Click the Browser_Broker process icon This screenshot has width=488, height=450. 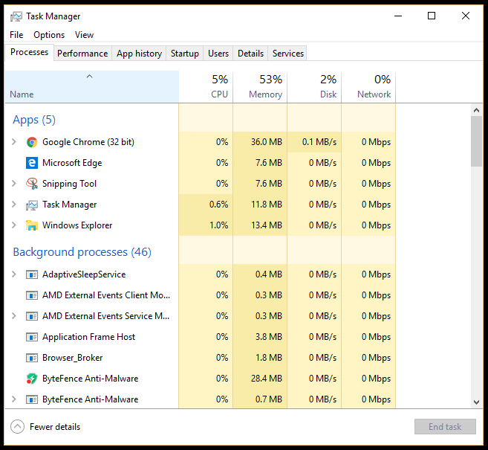coord(32,358)
